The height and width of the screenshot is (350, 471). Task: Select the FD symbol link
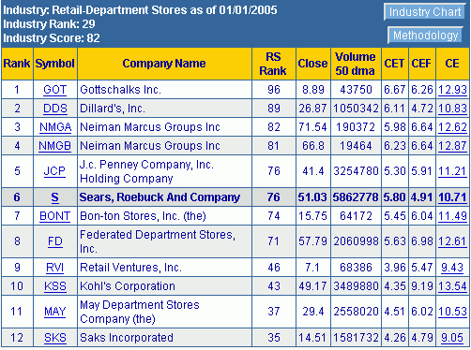(x=55, y=241)
